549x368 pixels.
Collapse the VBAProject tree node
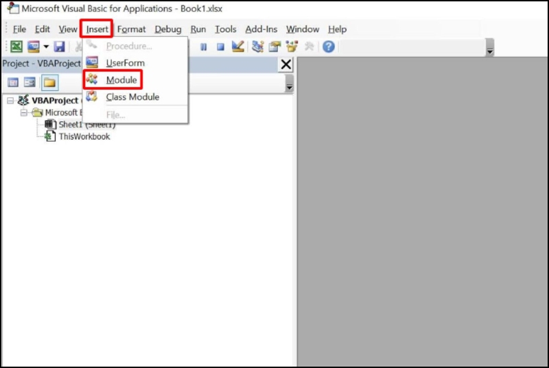click(x=10, y=101)
